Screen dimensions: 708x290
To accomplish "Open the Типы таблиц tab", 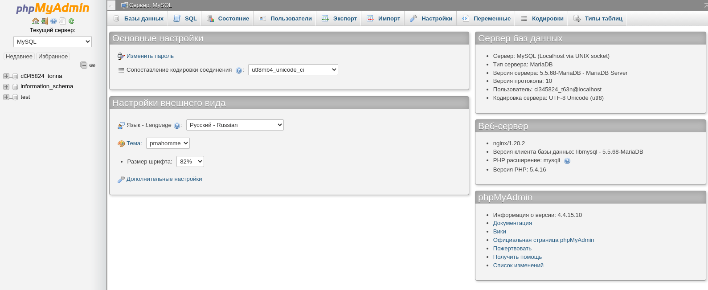I will (x=598, y=18).
